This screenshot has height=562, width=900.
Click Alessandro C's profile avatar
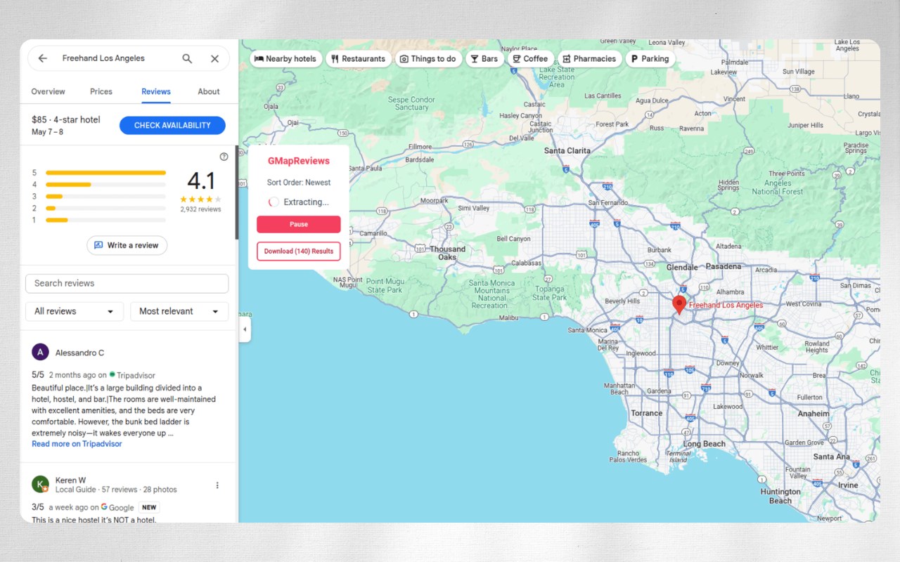[40, 352]
